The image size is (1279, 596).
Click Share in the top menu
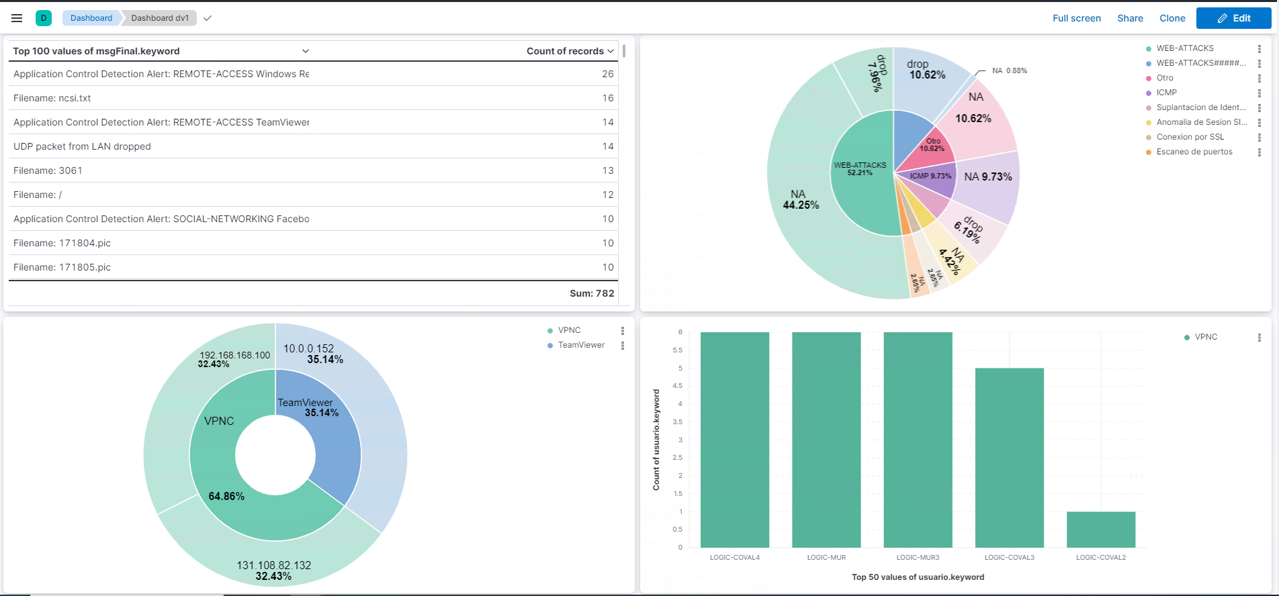pos(1130,18)
